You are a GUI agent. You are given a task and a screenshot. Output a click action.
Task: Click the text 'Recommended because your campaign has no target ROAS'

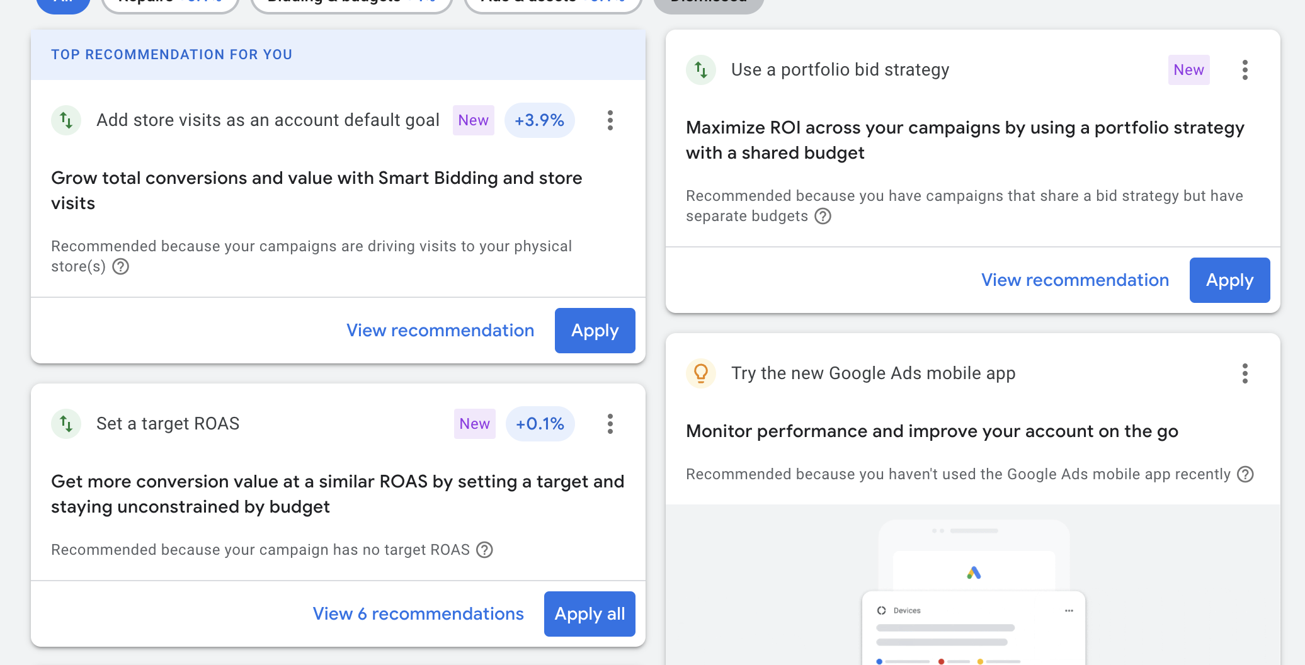click(x=261, y=550)
